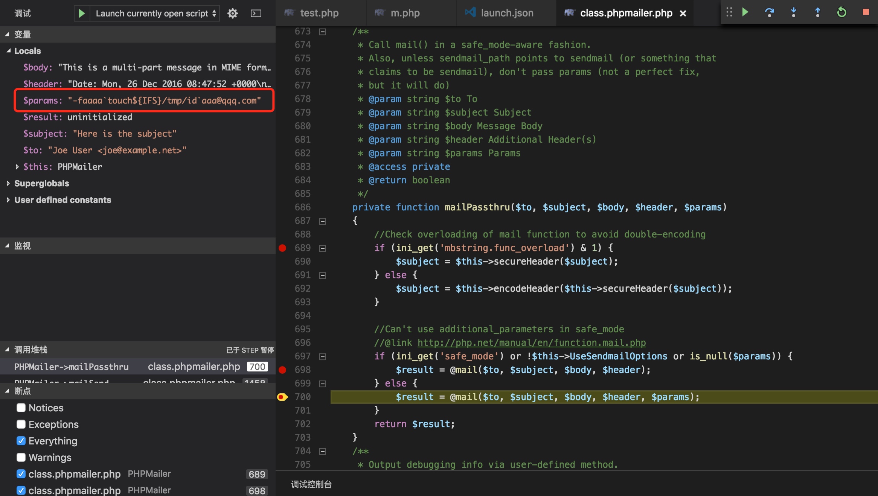Screen dimensions: 878x496
Task: Fold the if block at line 689
Action: pyautogui.click(x=323, y=248)
